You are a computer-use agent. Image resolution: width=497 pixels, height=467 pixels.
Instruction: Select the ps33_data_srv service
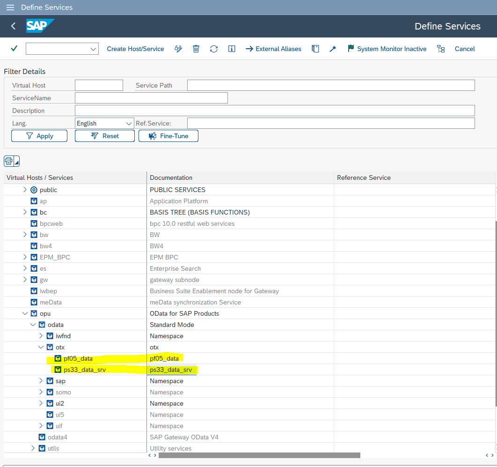85,370
